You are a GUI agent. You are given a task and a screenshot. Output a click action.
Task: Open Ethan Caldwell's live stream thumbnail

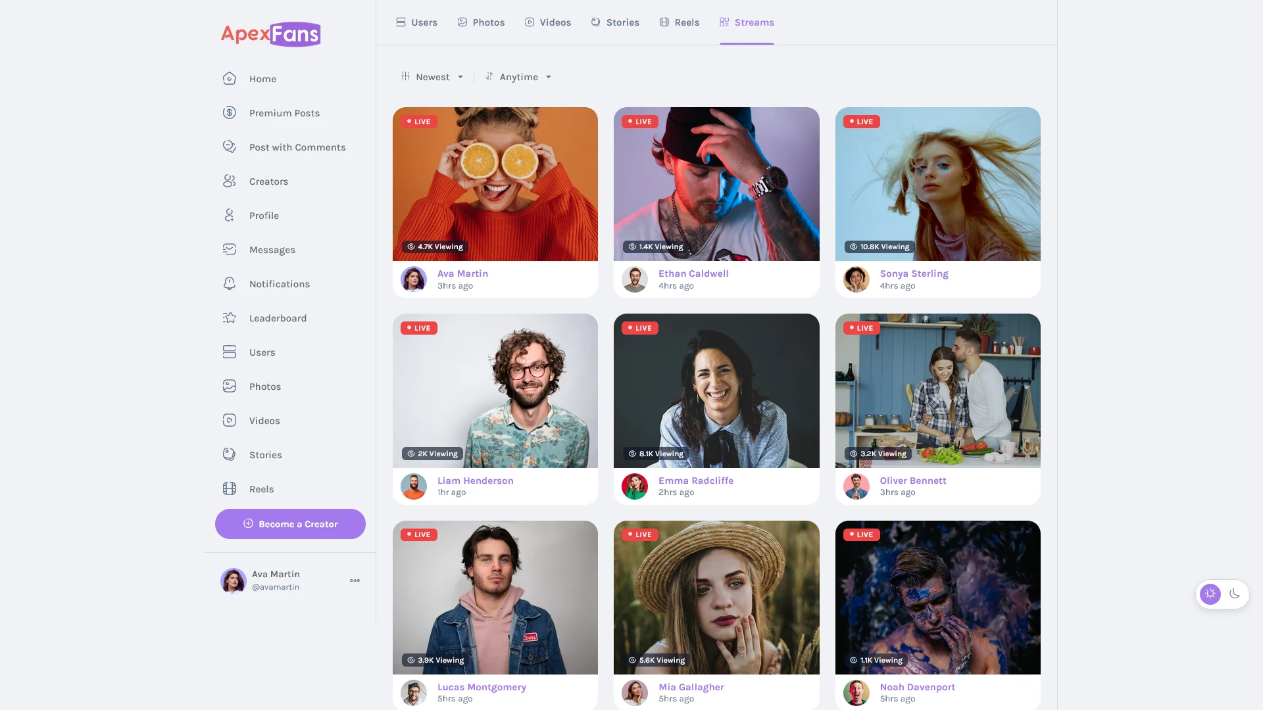click(x=716, y=184)
